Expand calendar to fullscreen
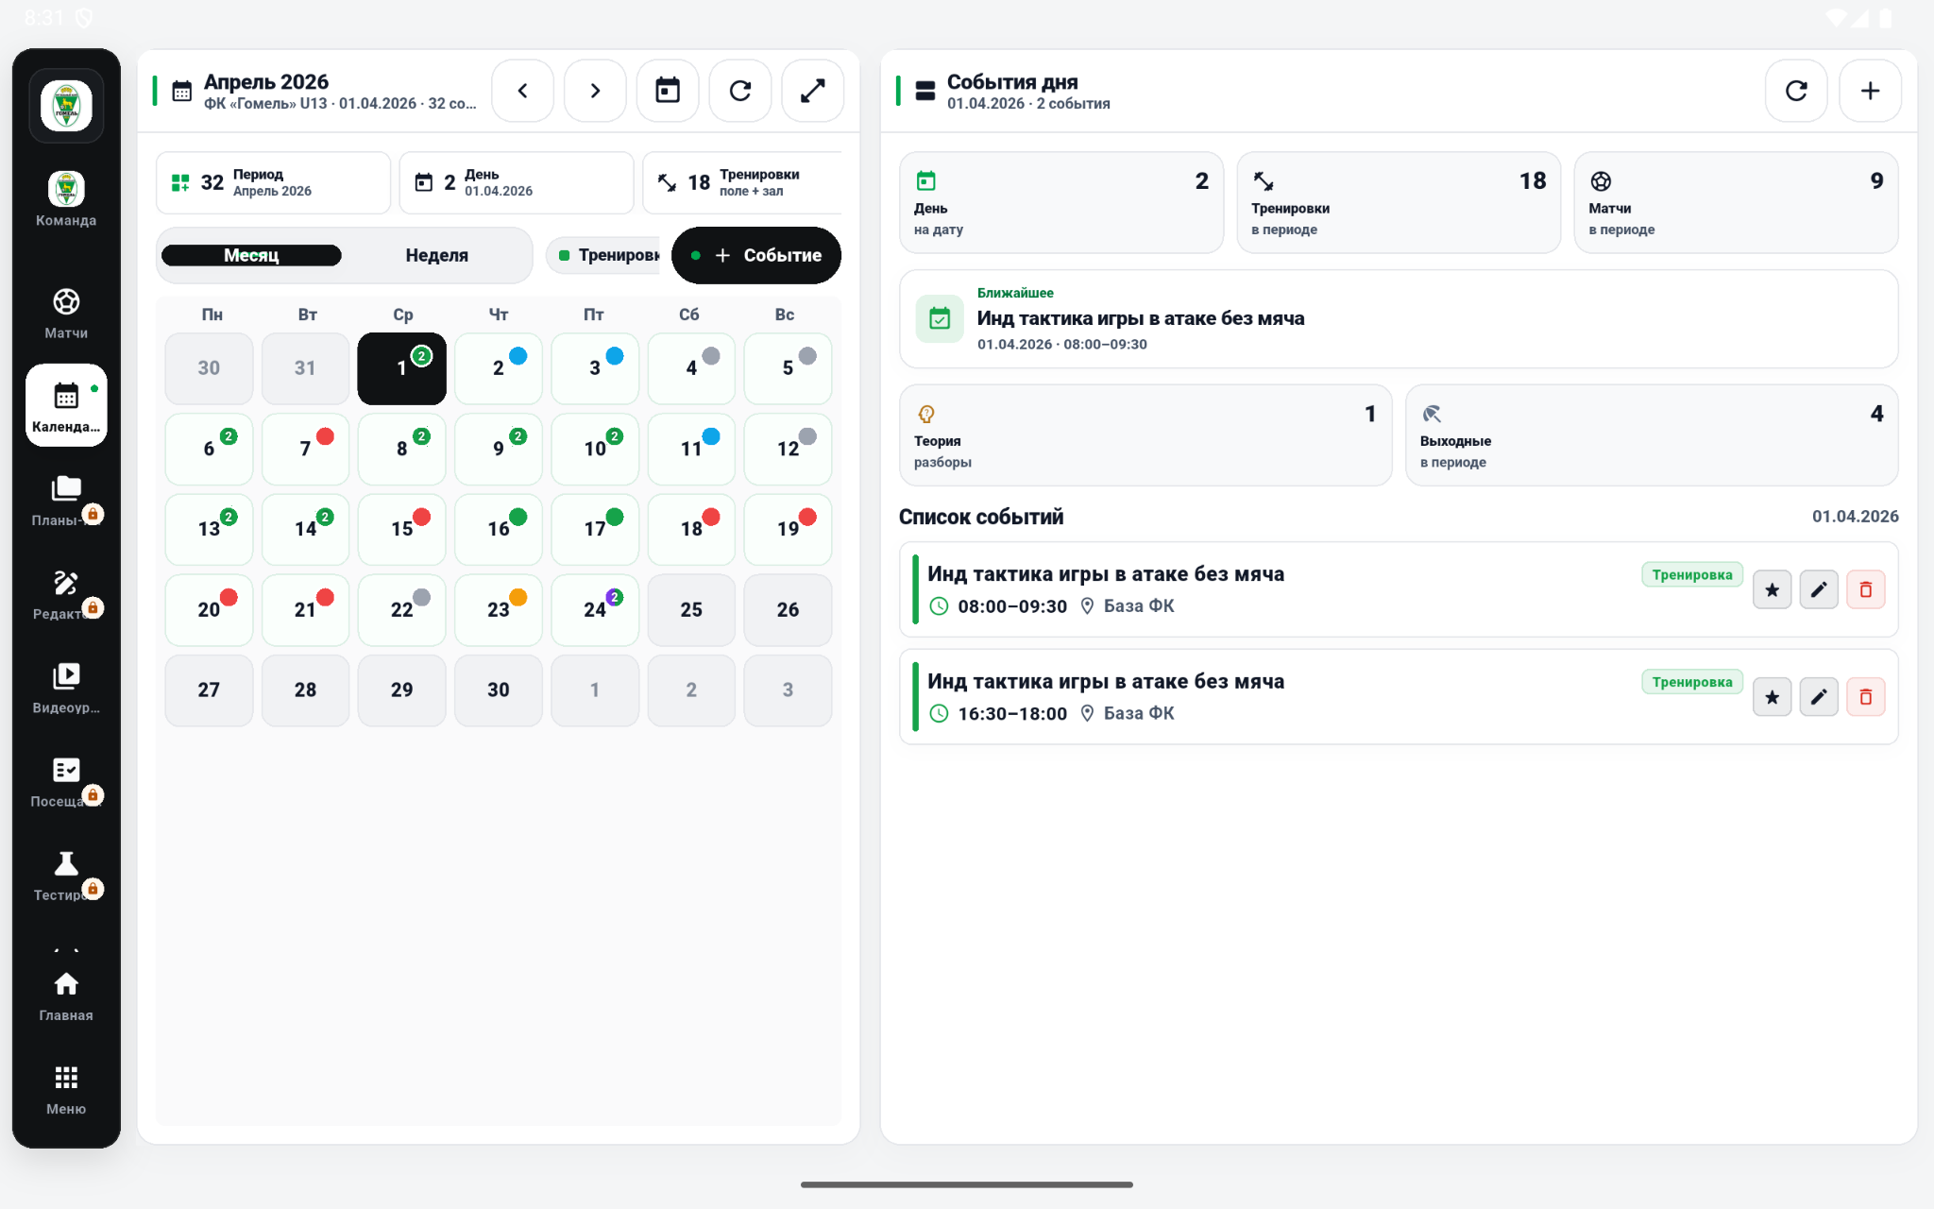This screenshot has height=1209, width=1934. (x=813, y=91)
